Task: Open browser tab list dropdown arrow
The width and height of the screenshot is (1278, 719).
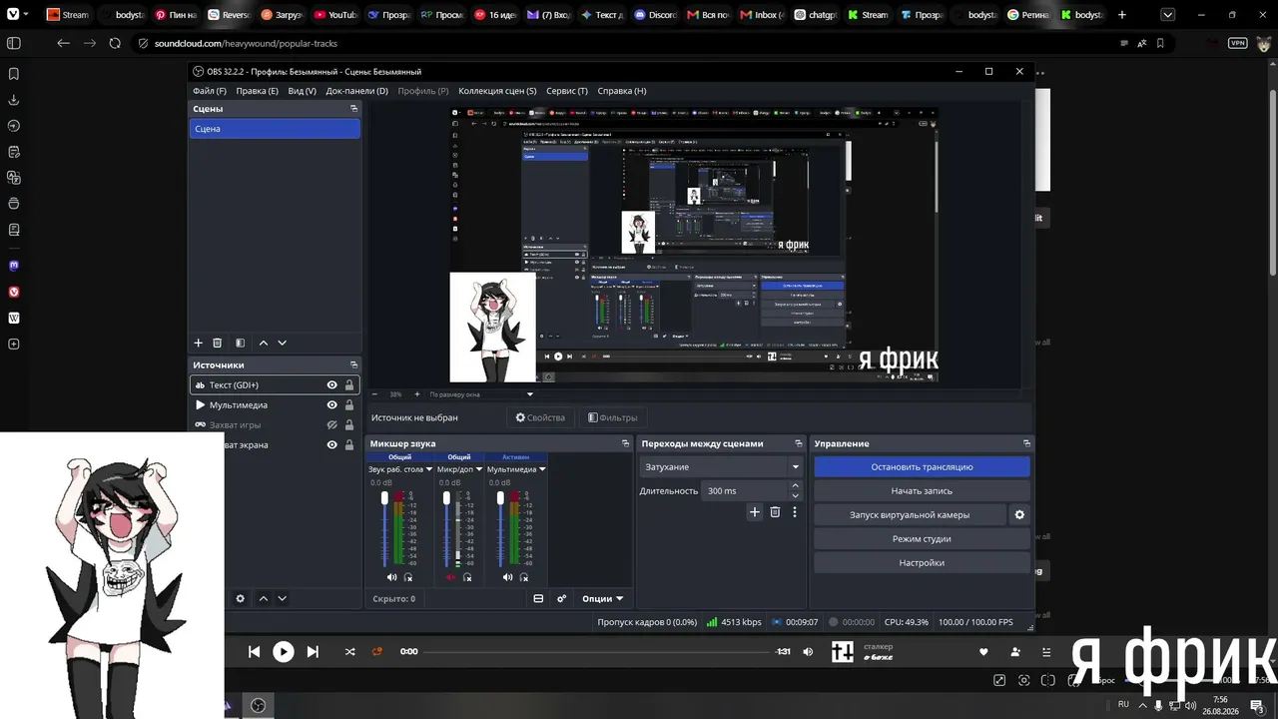Action: [x=1168, y=15]
